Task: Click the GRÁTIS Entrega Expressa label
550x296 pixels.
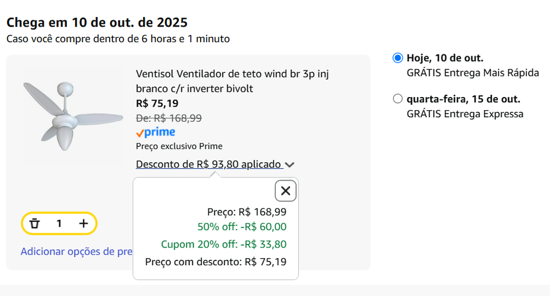Action: coord(465,114)
